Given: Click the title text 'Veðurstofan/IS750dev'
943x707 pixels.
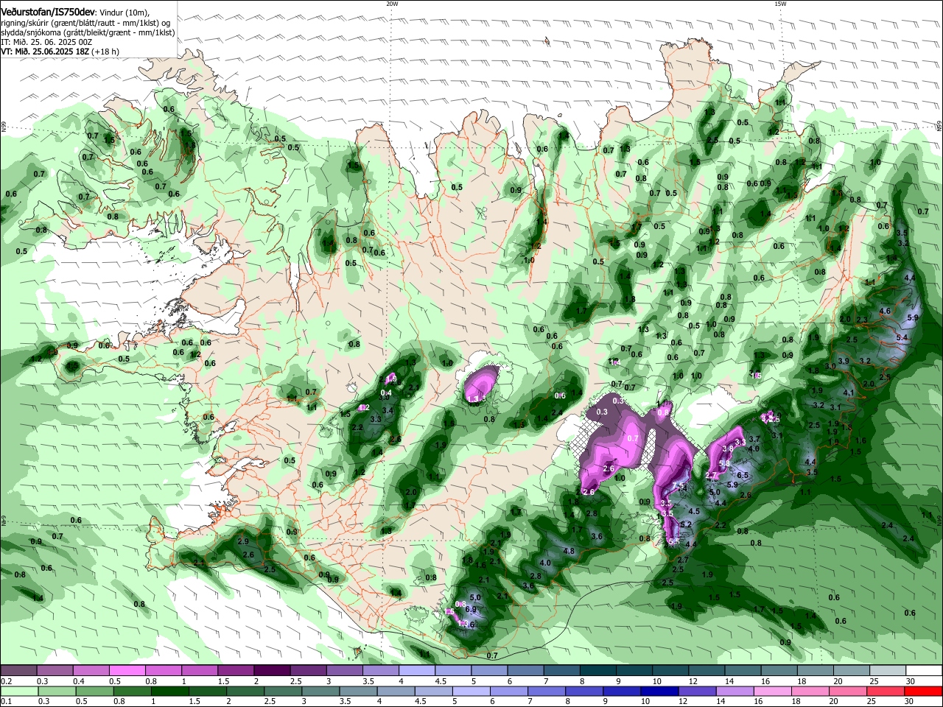Looking at the screenshot, I should click(x=48, y=13).
